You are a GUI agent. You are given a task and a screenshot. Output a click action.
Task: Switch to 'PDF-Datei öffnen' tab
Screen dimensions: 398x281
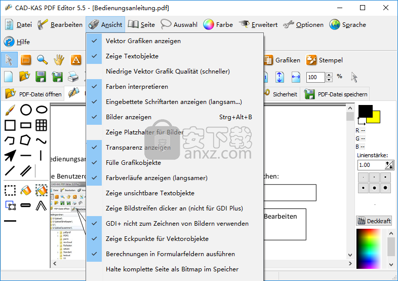point(33,94)
